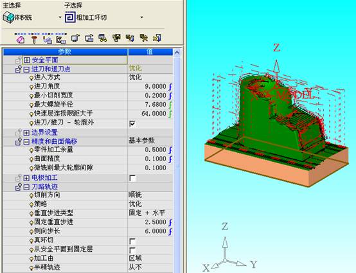Click the exit door icon in toolbar

coord(157,38)
